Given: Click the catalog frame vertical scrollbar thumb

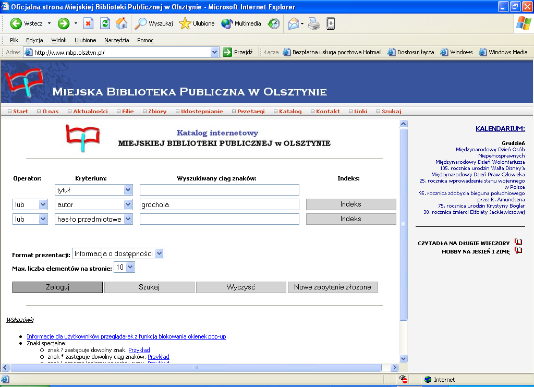Looking at the screenshot, I should point(403,224).
